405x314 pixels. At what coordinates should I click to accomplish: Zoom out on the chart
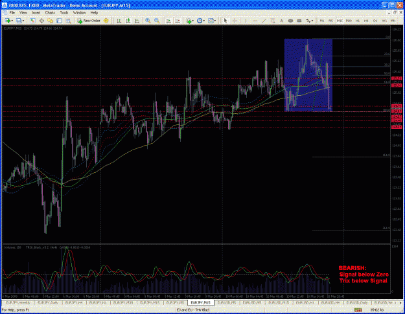(157, 21)
